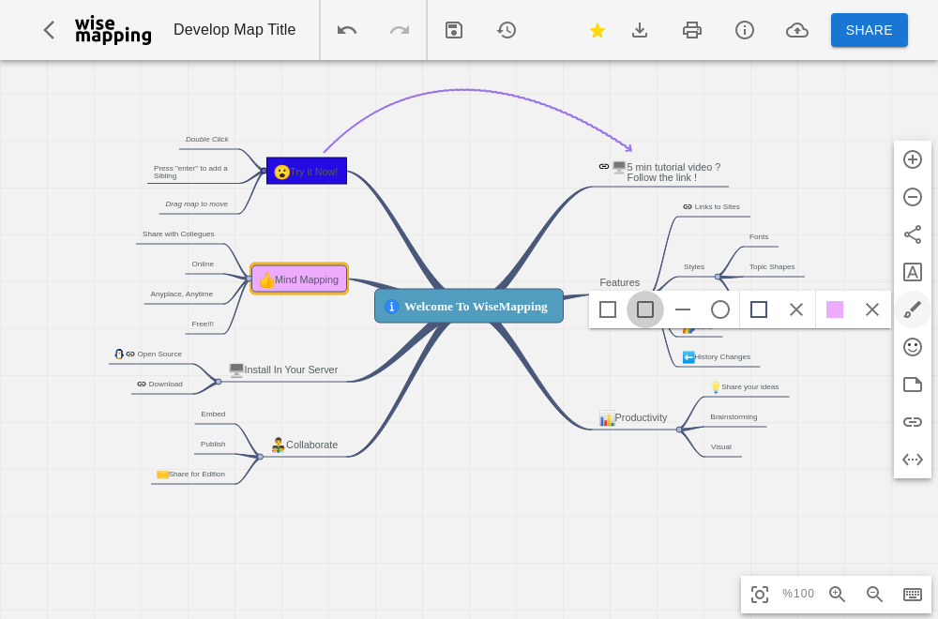
Task: Zoom in on the canvas
Action: [837, 595]
